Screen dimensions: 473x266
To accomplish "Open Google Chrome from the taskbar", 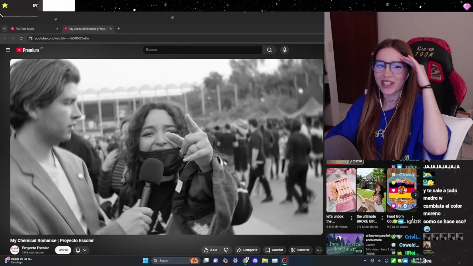I will click(245, 261).
